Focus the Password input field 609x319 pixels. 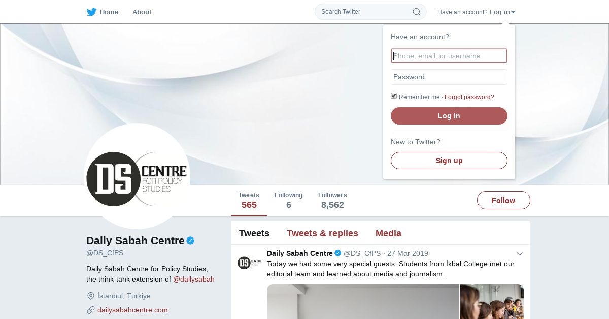(449, 77)
